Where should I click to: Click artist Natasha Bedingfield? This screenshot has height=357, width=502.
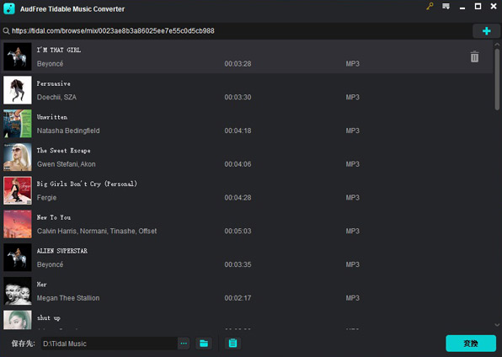coord(68,131)
